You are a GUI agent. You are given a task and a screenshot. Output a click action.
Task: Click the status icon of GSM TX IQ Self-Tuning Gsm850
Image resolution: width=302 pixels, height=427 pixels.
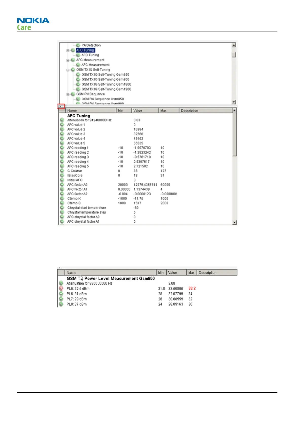tap(78, 75)
